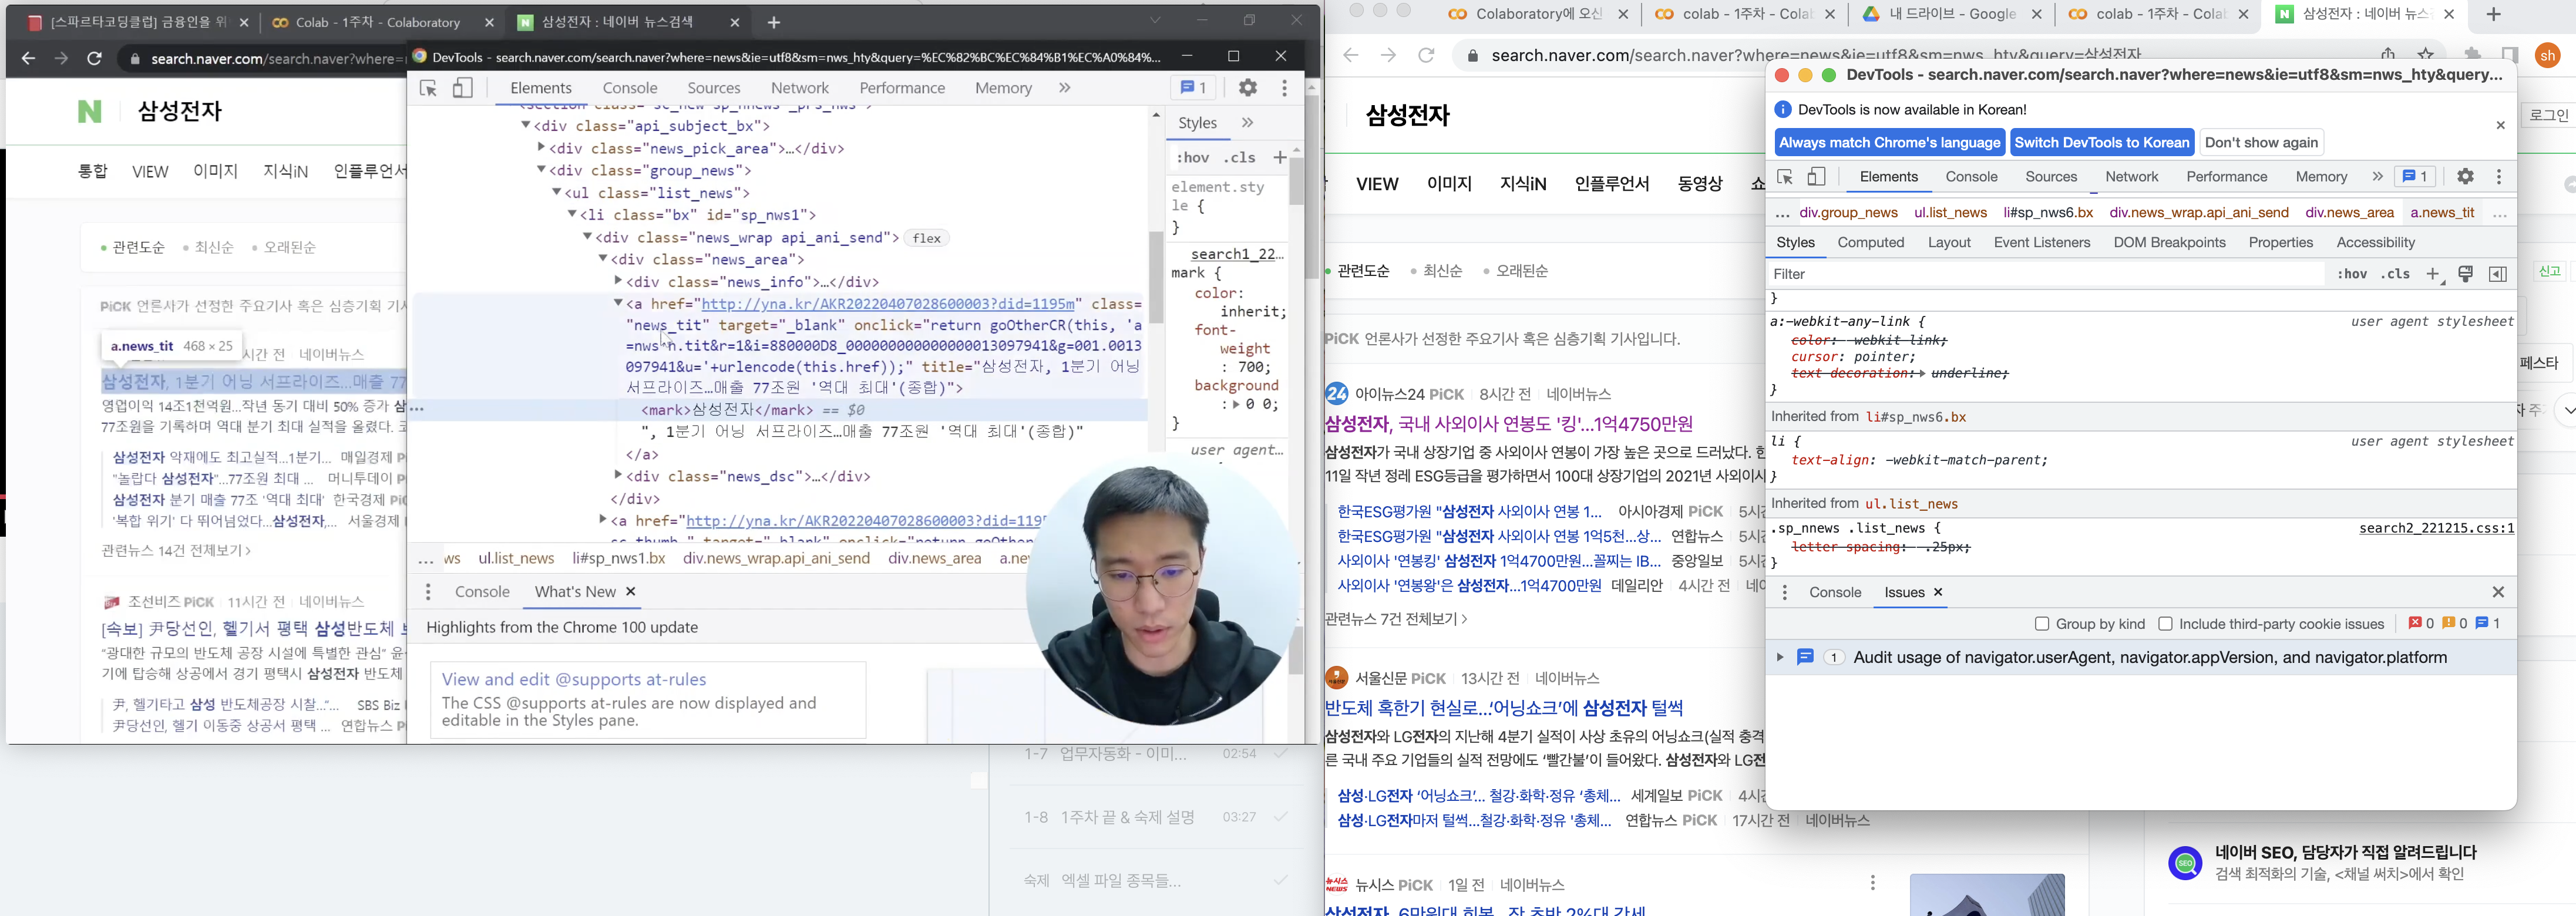
Task: Switch to Console tab in right DevTools drawer
Action: [1835, 593]
